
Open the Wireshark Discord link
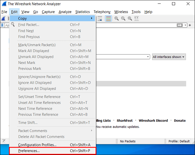tap(153, 120)
